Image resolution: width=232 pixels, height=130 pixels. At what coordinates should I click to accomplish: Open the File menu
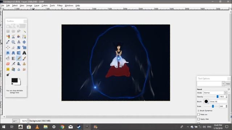(x=3, y=5)
